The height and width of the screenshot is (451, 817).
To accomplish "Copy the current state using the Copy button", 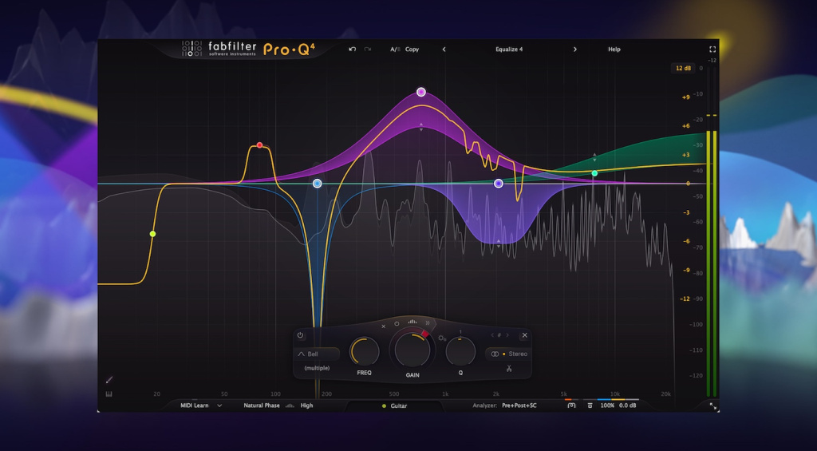I will [x=412, y=49].
